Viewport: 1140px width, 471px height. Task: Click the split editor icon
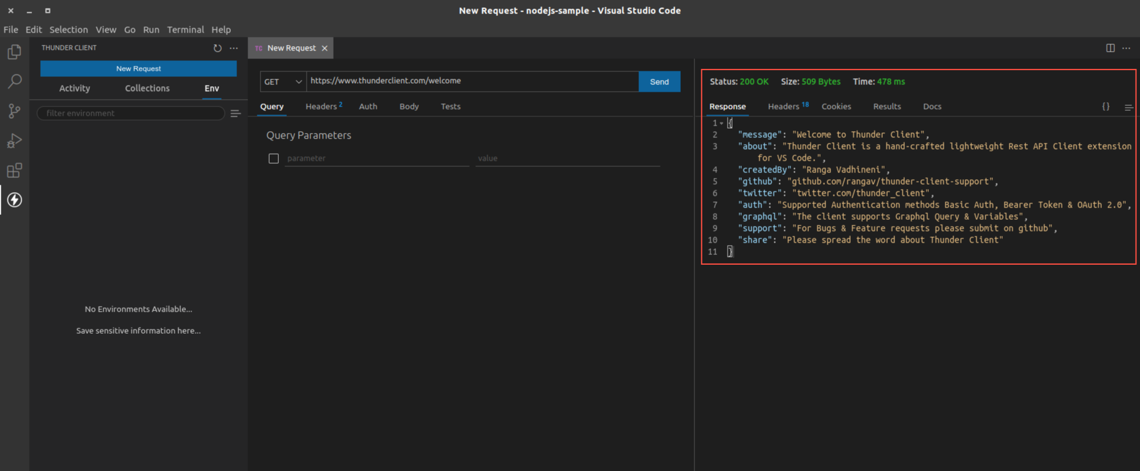pos(1110,48)
